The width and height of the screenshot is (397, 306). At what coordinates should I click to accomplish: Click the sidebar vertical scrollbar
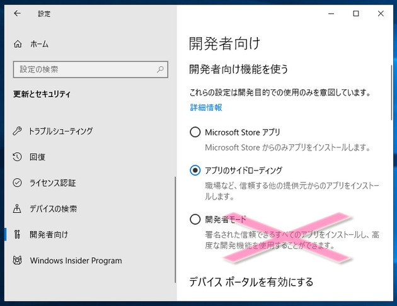pos(175,230)
